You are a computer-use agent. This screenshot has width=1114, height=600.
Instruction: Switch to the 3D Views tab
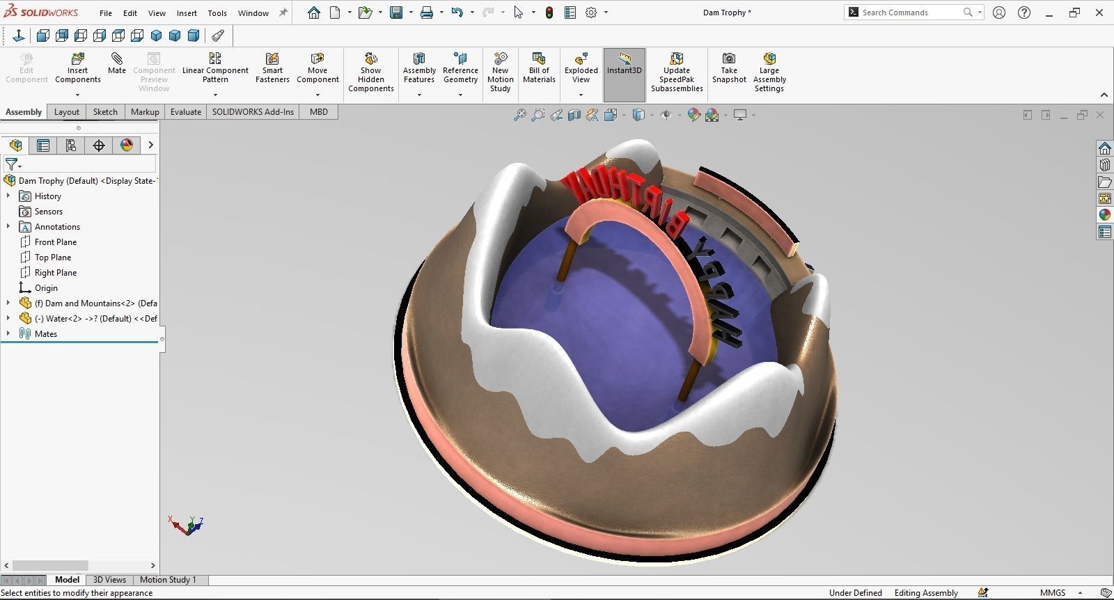click(109, 580)
